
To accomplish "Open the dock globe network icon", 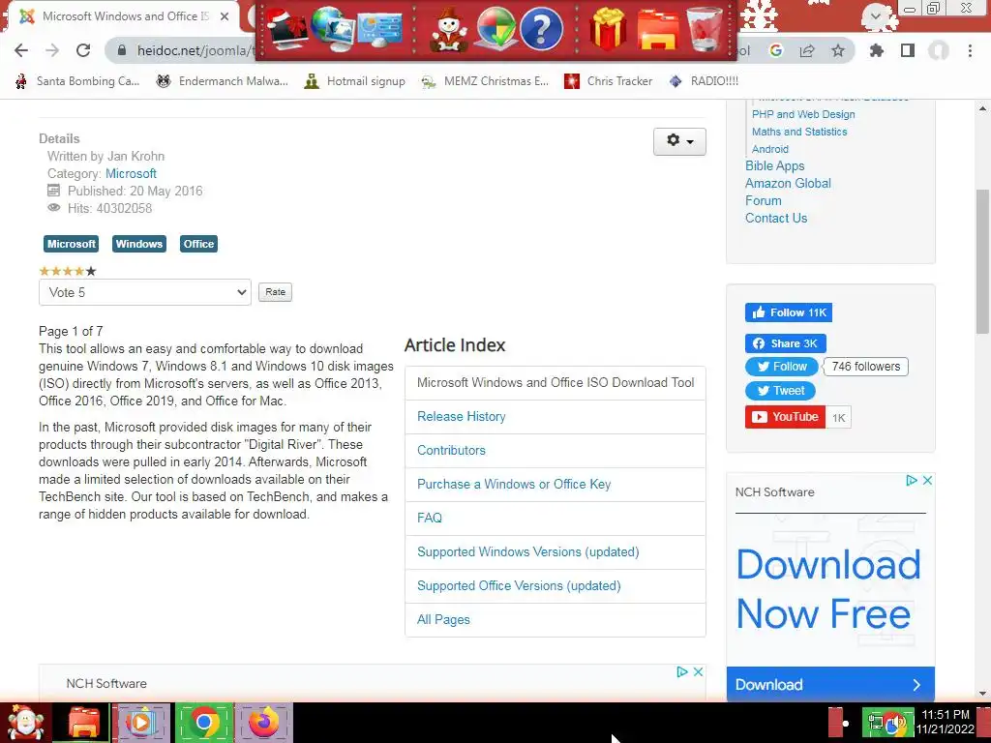I will (x=333, y=28).
